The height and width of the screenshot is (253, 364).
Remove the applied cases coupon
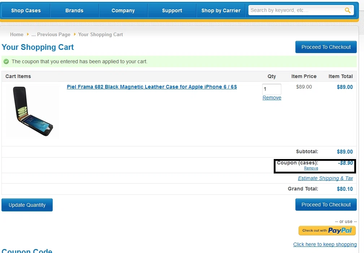pos(311,168)
